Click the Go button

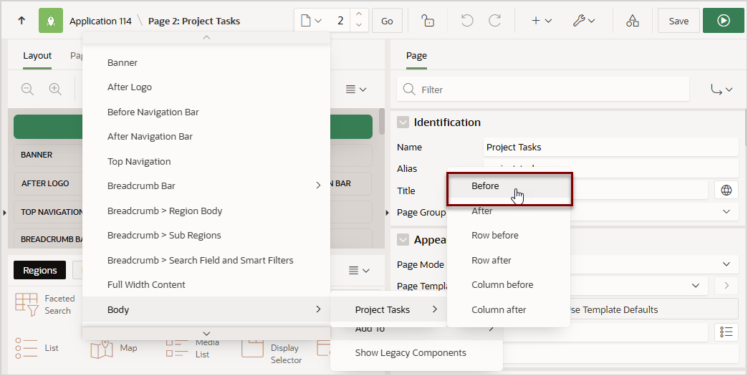click(x=387, y=21)
